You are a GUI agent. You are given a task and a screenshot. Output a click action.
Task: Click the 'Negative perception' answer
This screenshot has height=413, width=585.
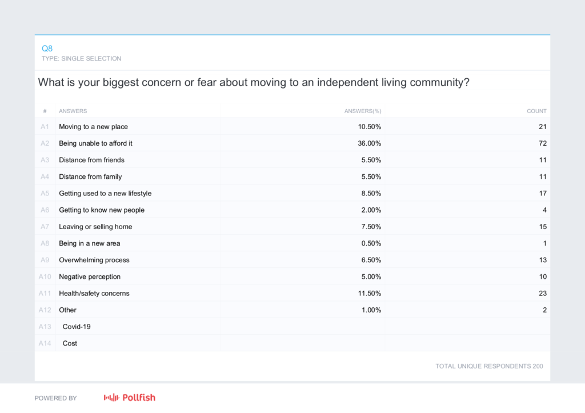(x=90, y=276)
